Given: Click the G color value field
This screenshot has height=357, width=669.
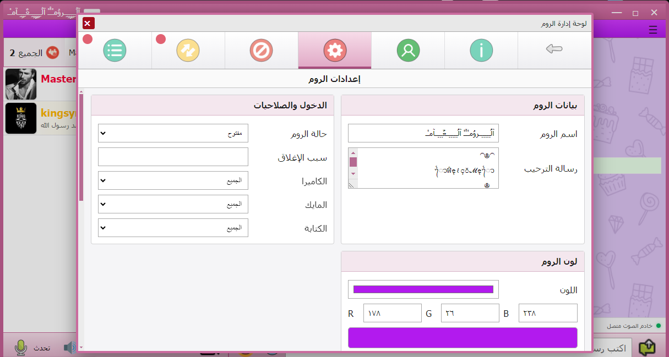Looking at the screenshot, I should (470, 313).
